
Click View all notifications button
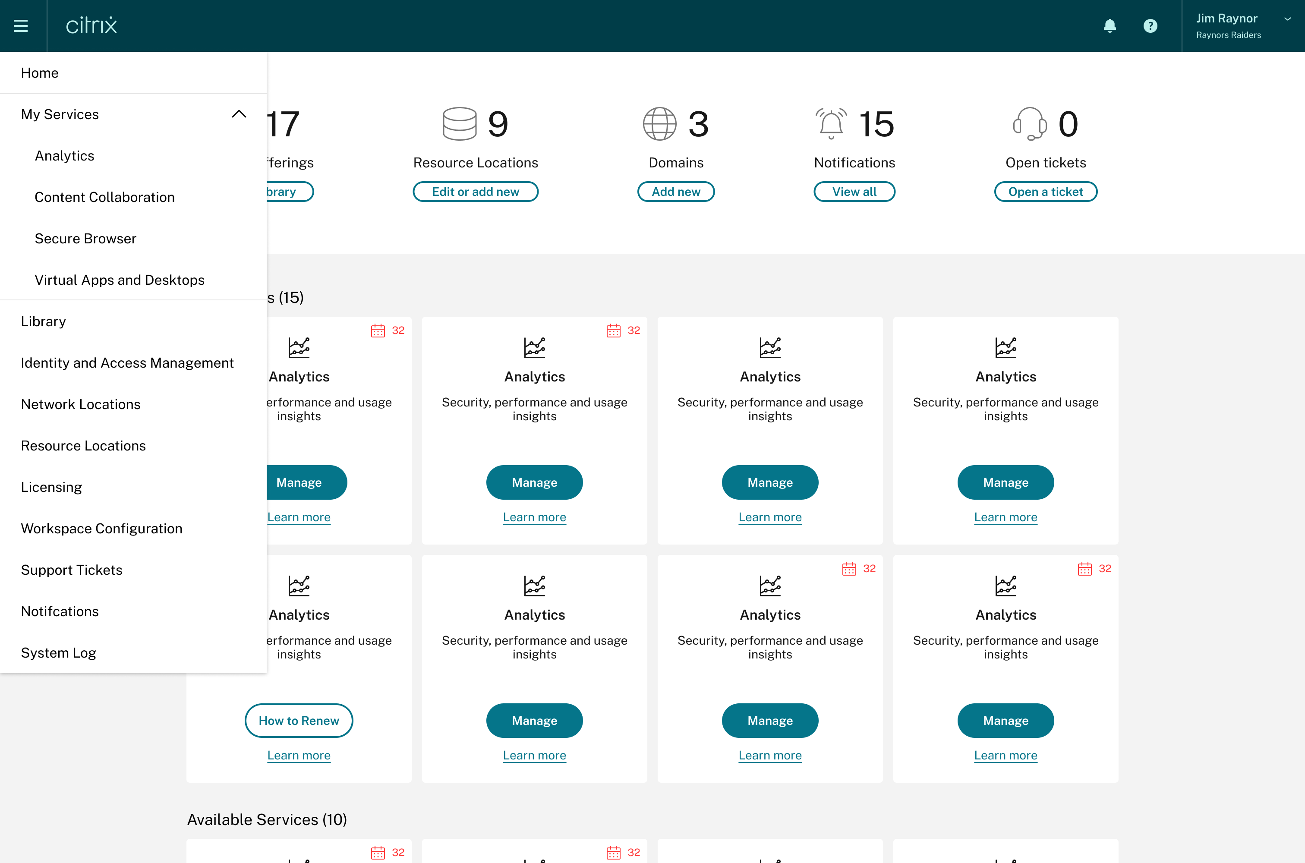tap(854, 192)
